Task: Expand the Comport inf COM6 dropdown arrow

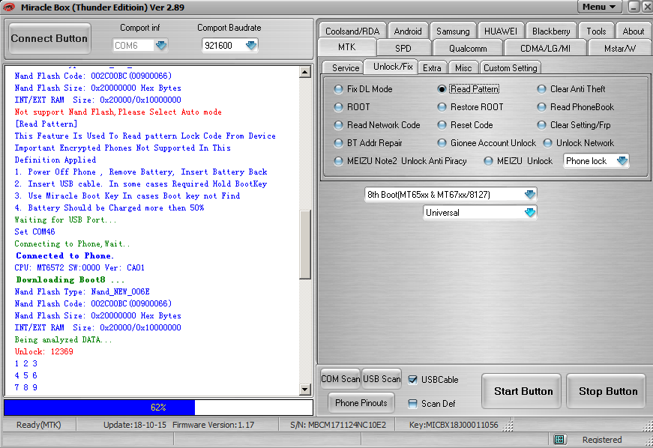Action: click(x=160, y=45)
